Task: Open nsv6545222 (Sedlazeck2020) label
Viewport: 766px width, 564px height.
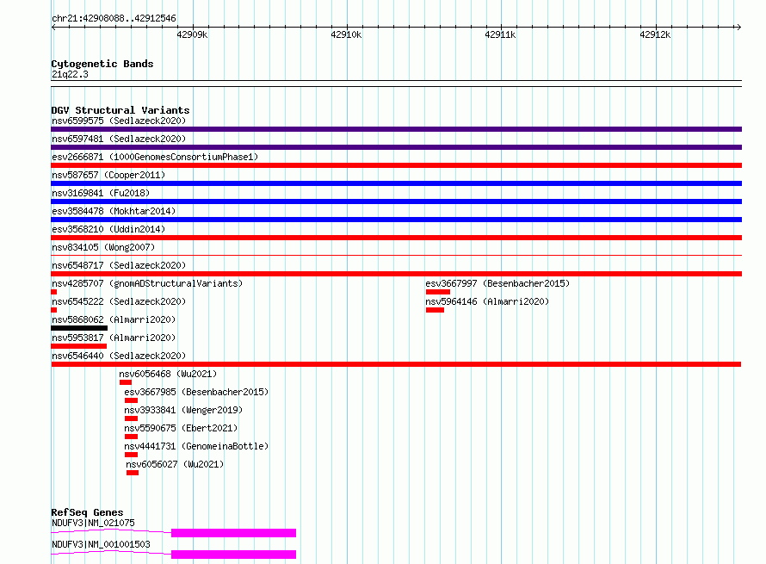Action: click(119, 301)
